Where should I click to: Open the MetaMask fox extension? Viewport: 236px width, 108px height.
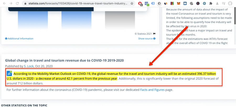pos(179,3)
